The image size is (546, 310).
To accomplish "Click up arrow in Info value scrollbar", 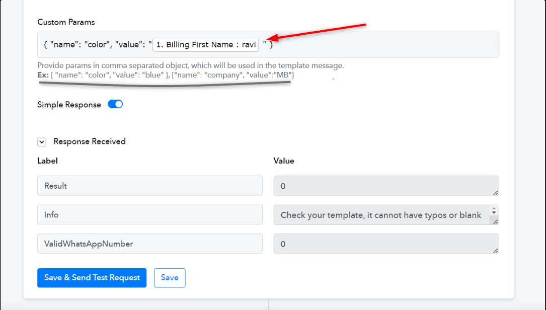I will [x=494, y=208].
